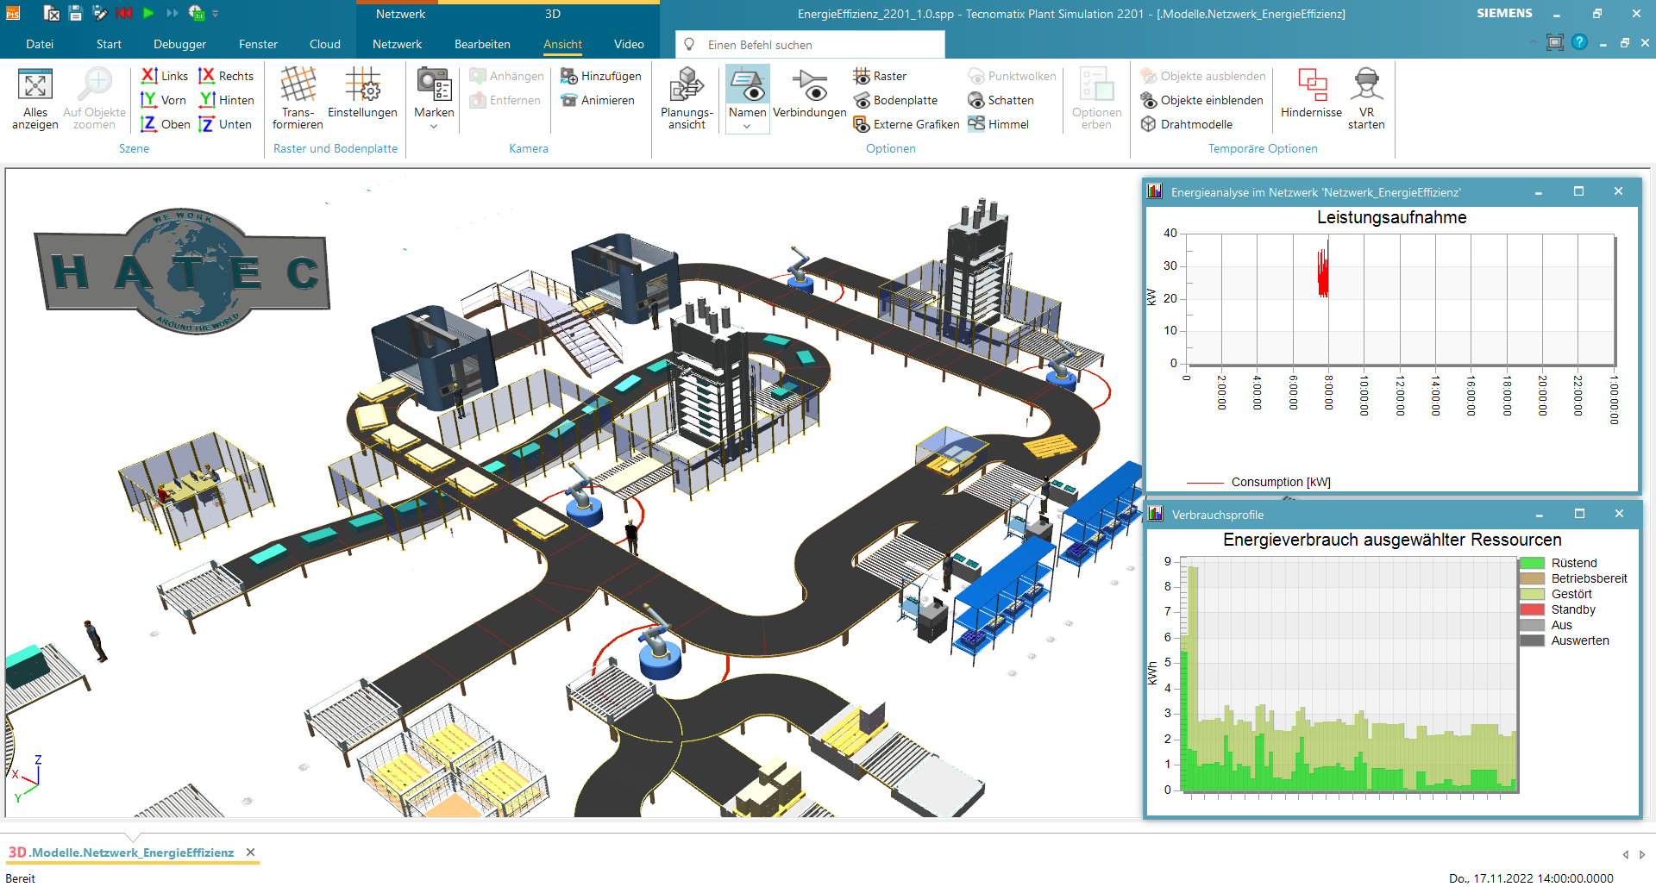1656x887 pixels.
Task: Show Verbindungen in the 3D view
Action: tap(809, 97)
